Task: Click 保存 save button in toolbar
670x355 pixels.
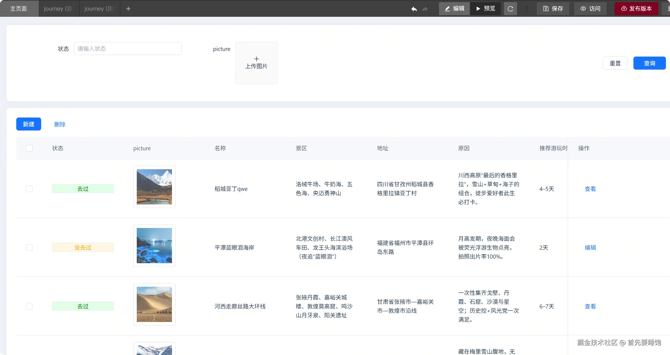Action: 553,9
